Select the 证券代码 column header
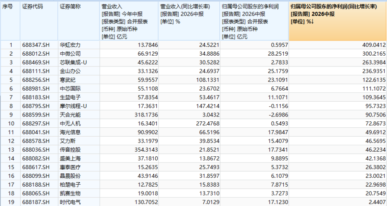This screenshot has width=387, height=206. [39, 21]
